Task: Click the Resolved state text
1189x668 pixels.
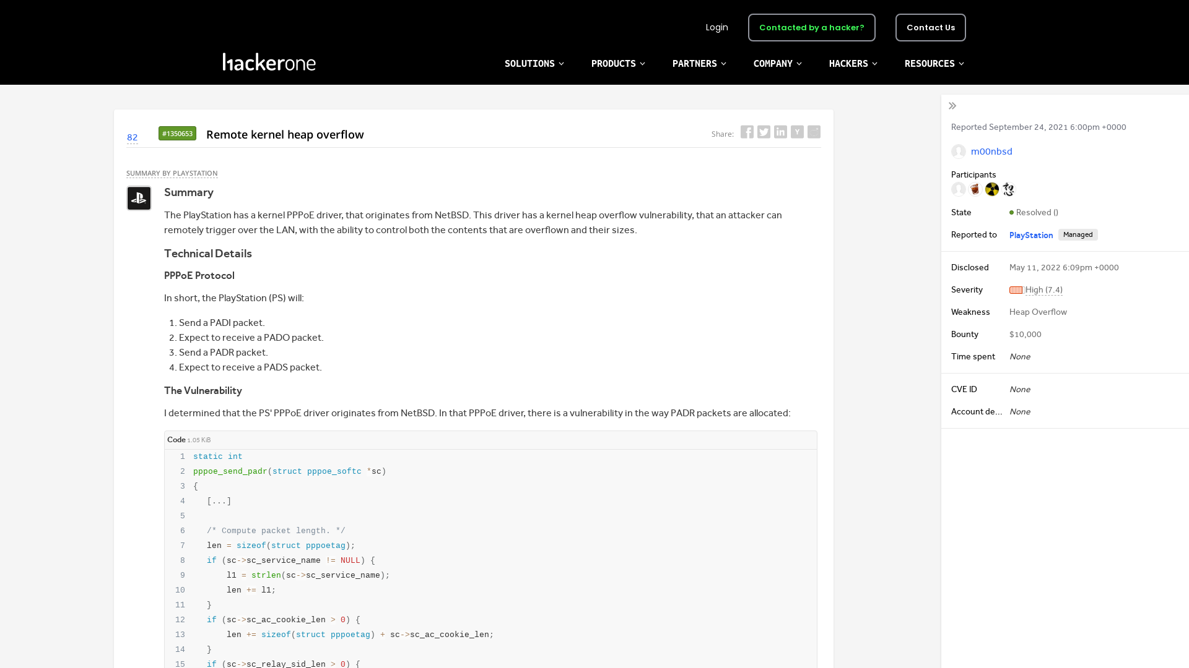Action: [x=1037, y=212]
